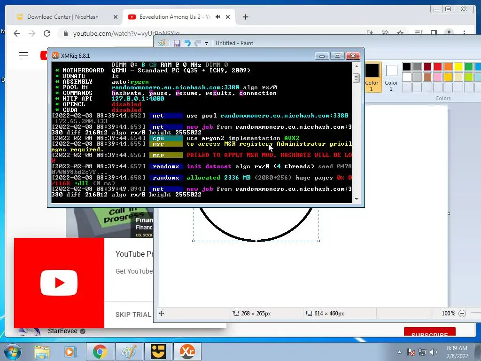
Task: Click Undo in Paint's quick access toolbar
Action: click(187, 43)
